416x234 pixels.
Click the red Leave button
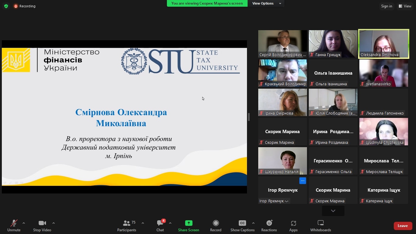[403, 226]
